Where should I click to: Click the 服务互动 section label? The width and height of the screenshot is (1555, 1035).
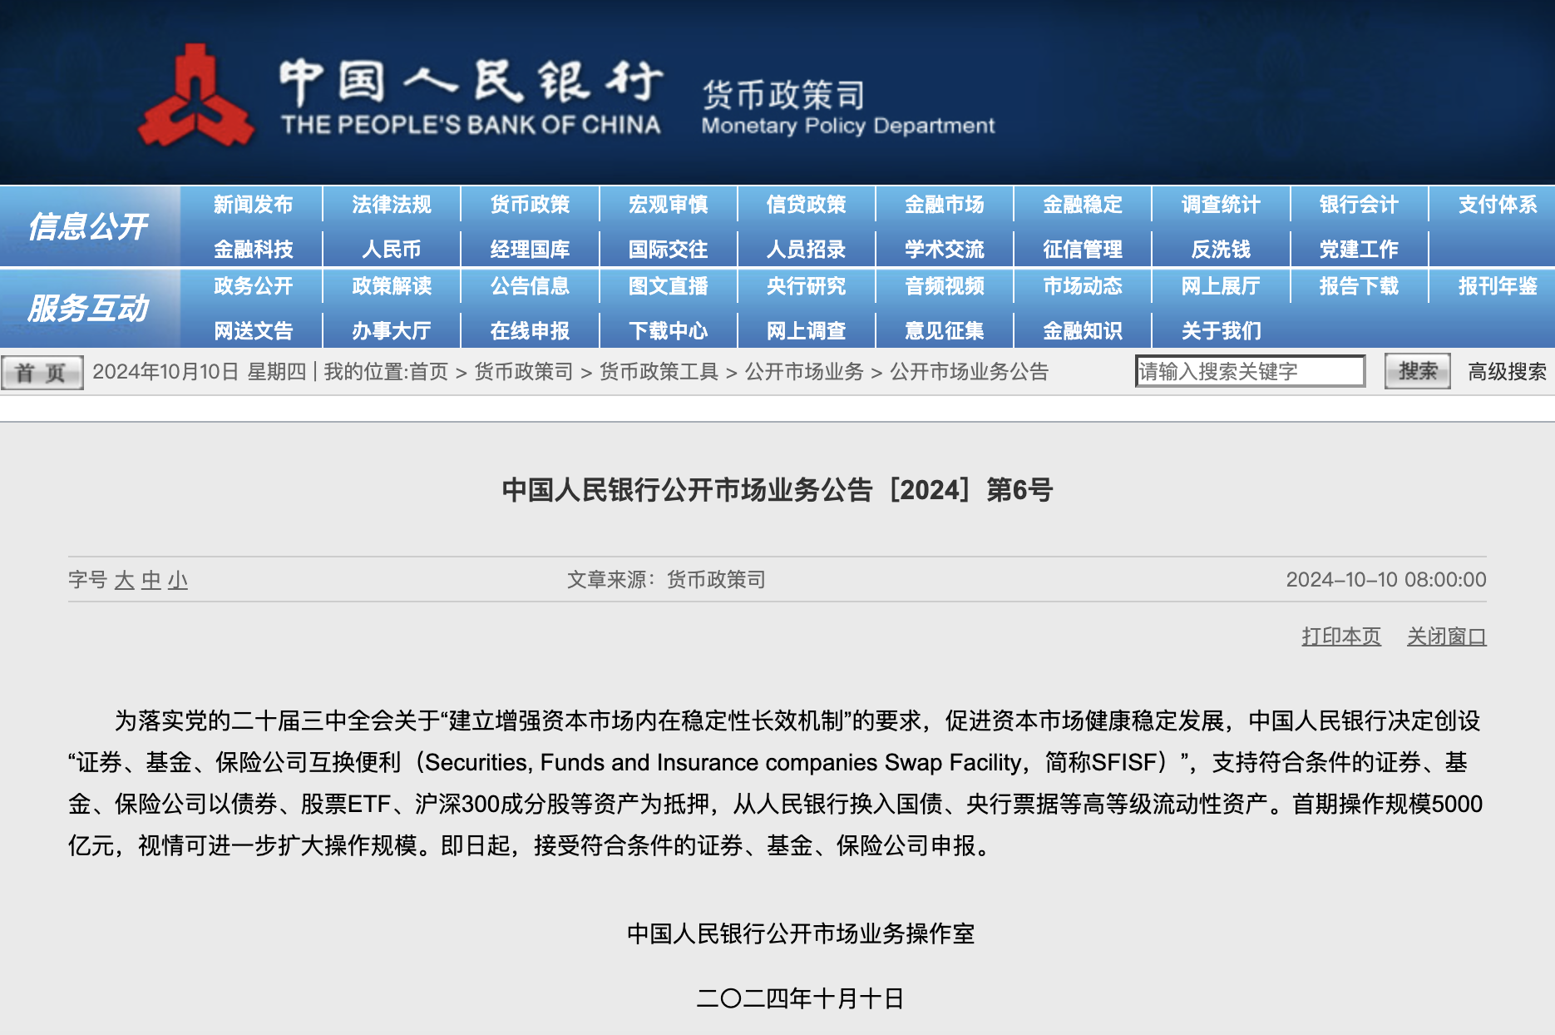click(89, 308)
